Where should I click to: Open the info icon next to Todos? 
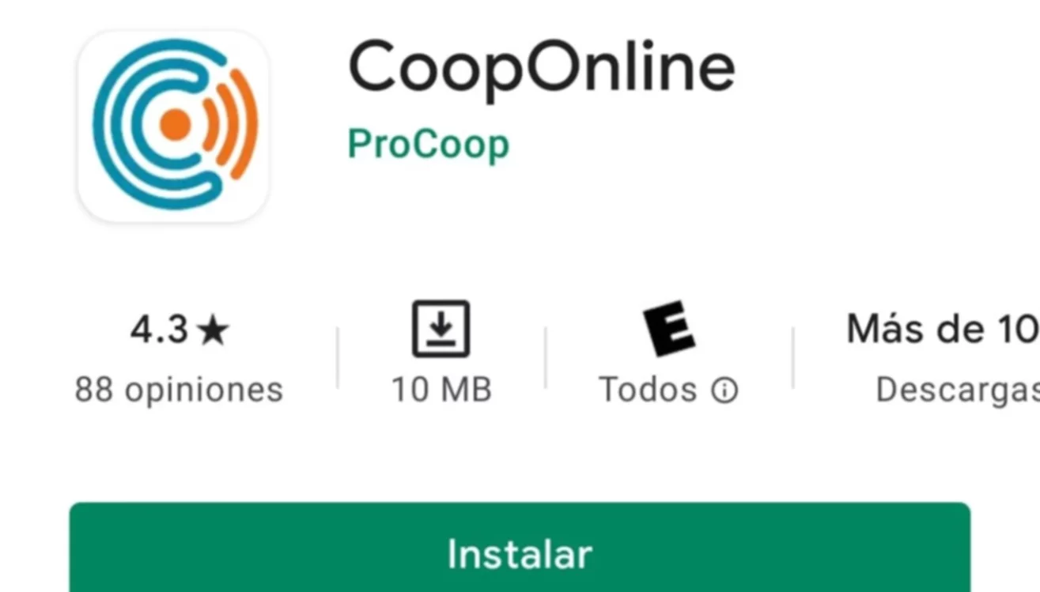pyautogui.click(x=724, y=390)
